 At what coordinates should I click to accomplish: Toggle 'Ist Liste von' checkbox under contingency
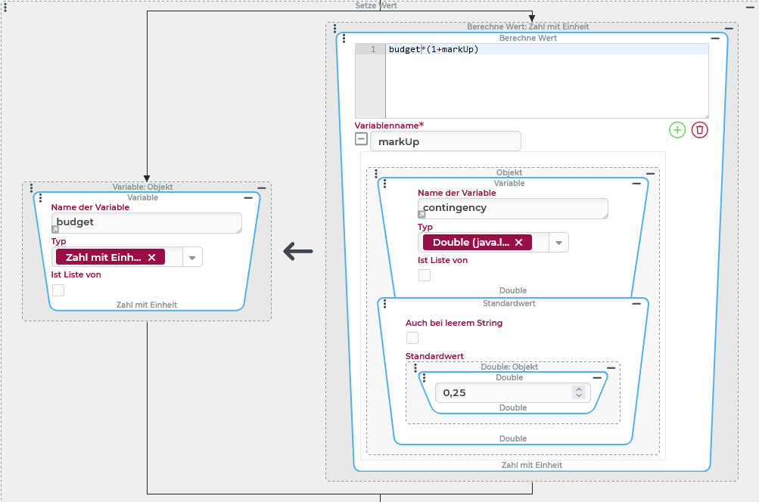[425, 275]
